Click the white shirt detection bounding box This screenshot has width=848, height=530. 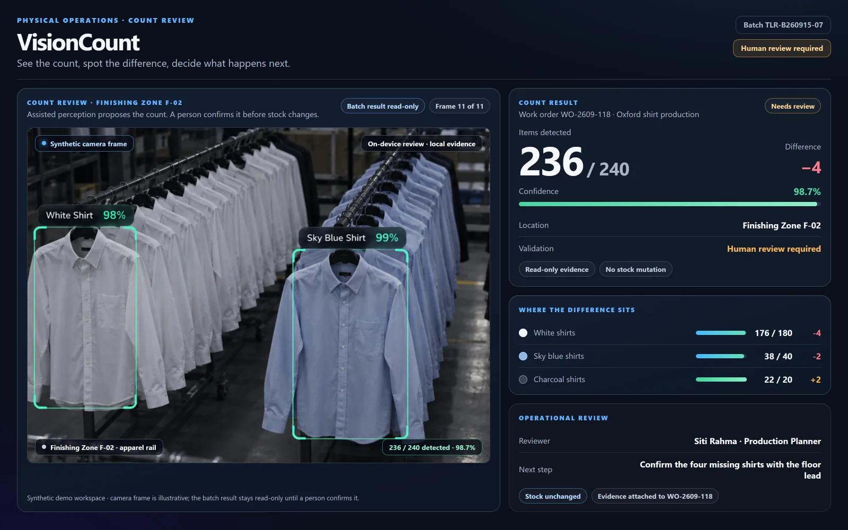[85, 317]
